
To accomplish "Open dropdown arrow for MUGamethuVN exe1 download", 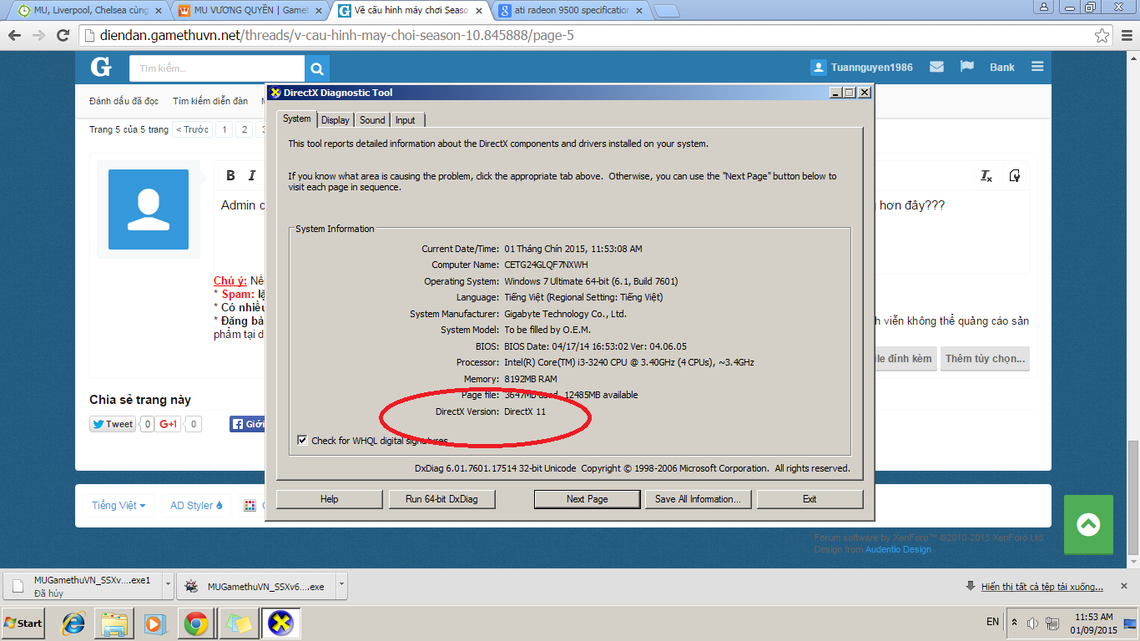I will coord(168,586).
